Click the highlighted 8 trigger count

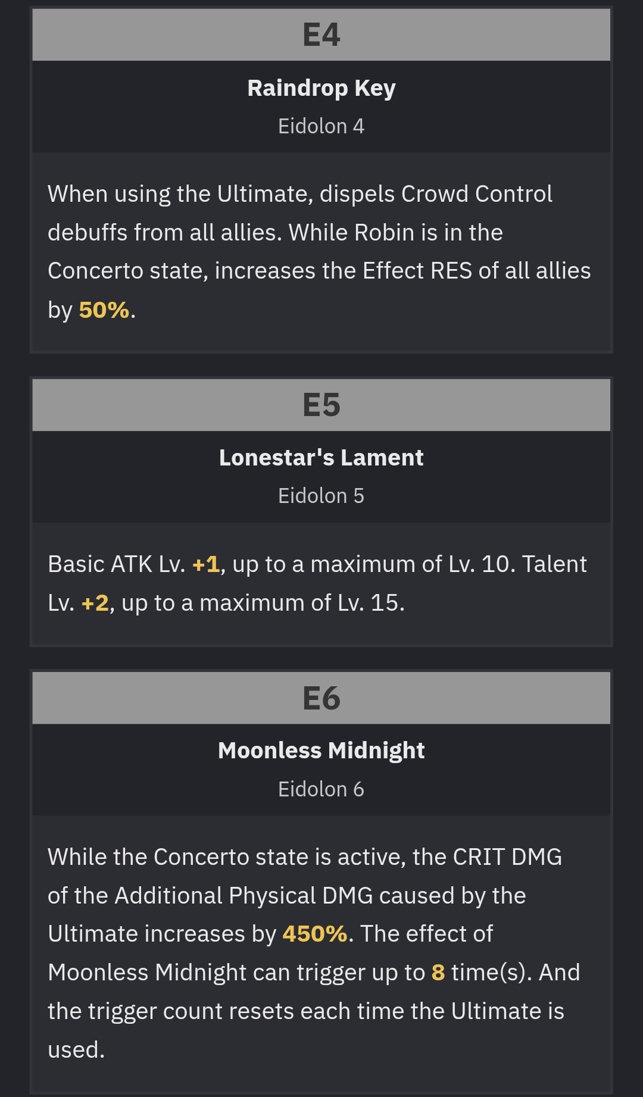coord(438,973)
